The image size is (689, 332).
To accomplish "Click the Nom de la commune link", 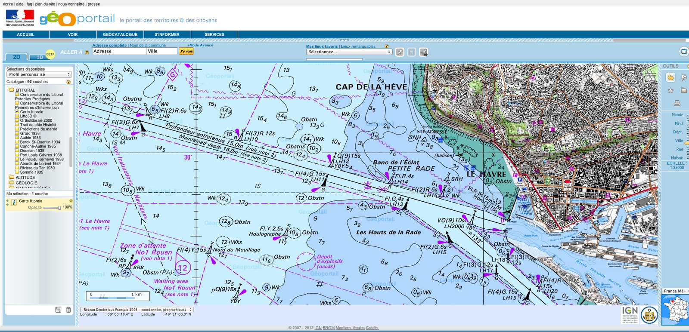I will (x=148, y=45).
